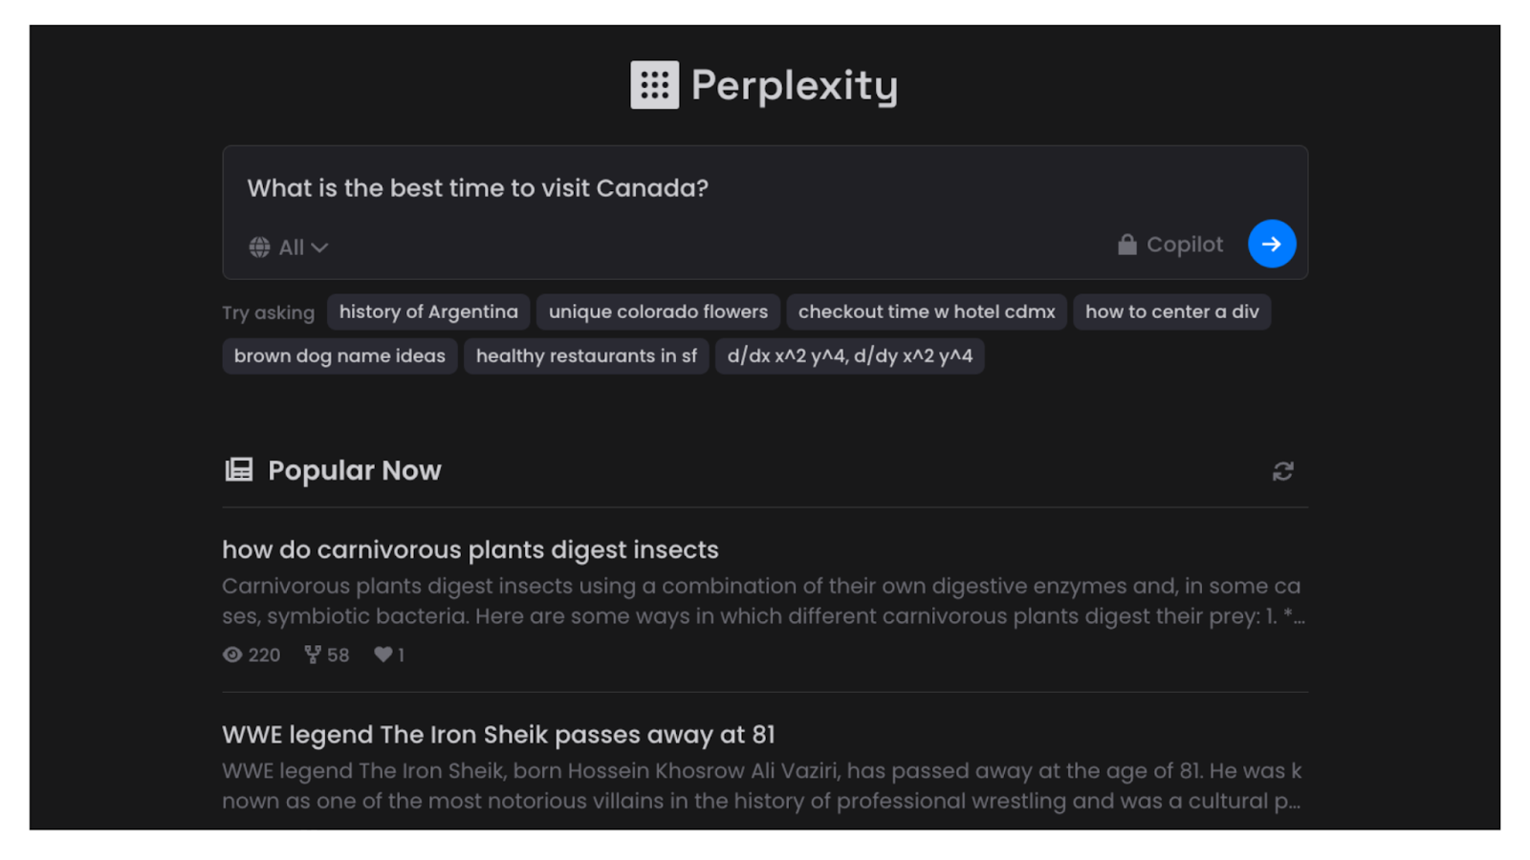Click the fork count icon
Image resolution: width=1530 pixels, height=860 pixels.
(x=313, y=655)
